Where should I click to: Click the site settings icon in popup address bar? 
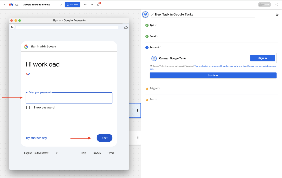coord(12,27)
